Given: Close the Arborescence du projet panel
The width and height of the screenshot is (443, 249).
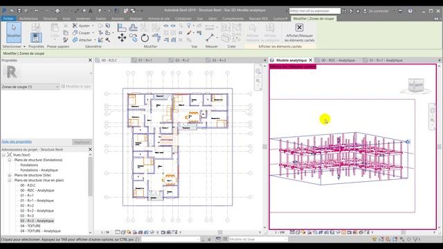Looking at the screenshot, I should pos(90,149).
